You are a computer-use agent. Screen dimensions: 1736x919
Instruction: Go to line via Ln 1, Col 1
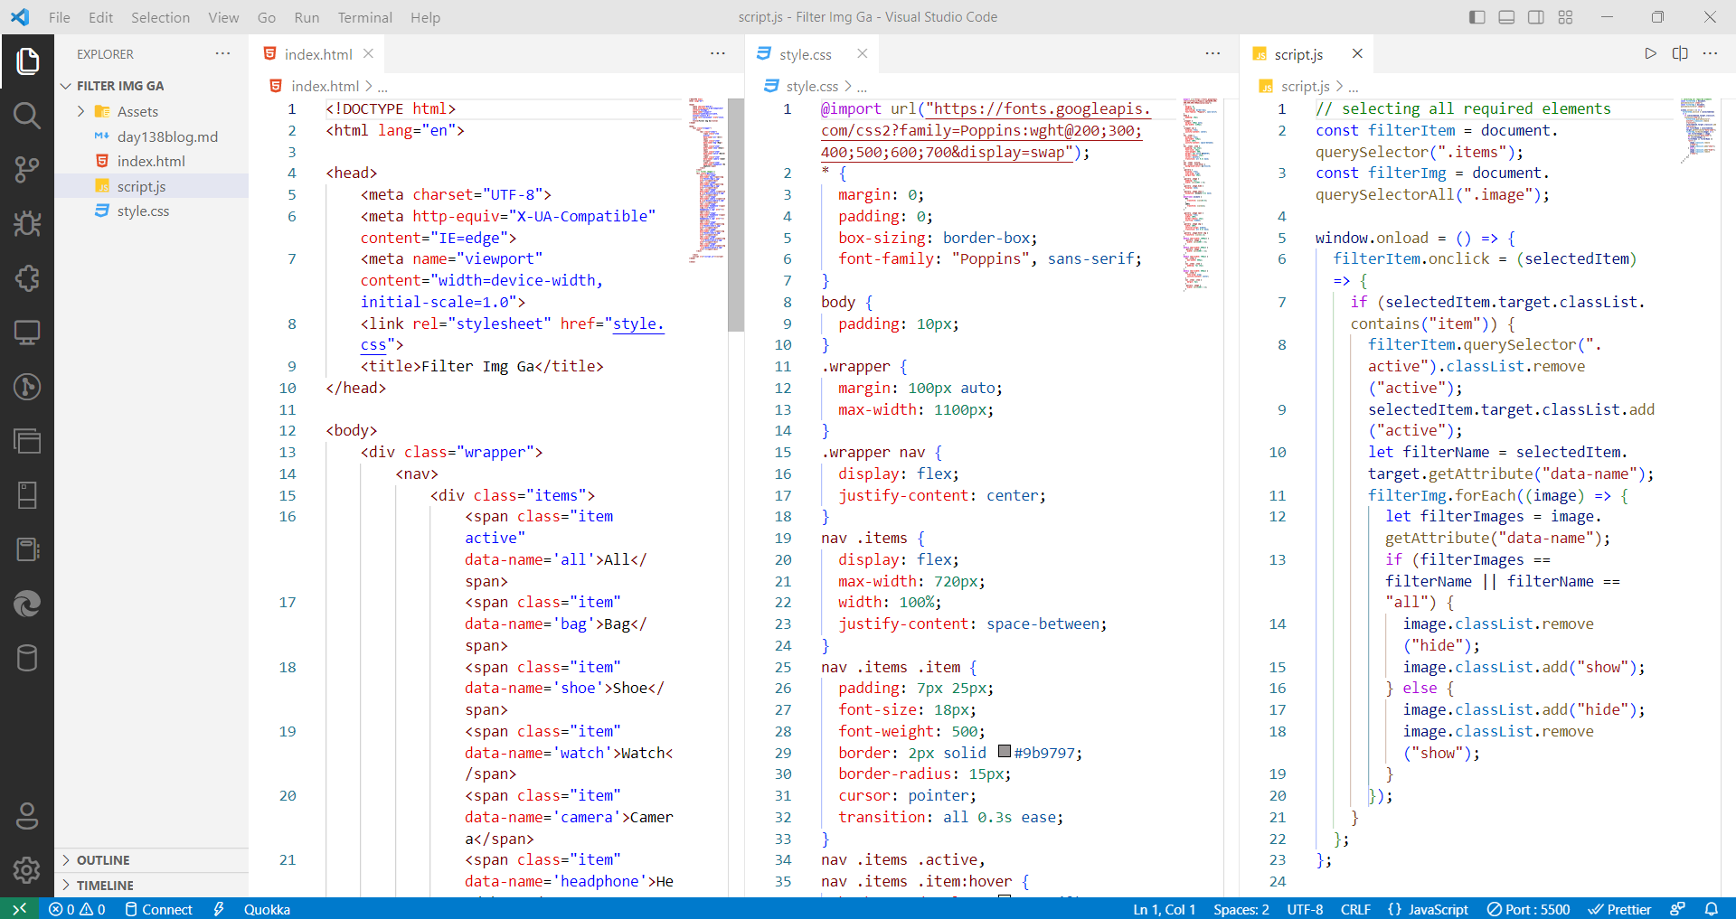tap(1165, 909)
